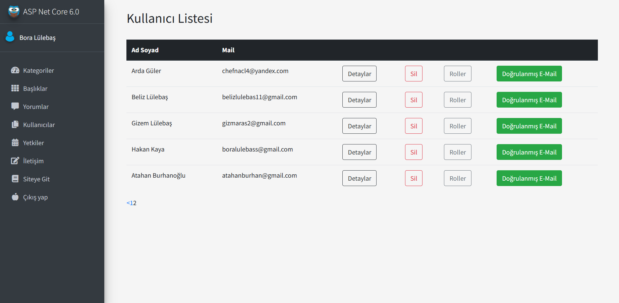Click the blue user avatar icon

click(x=10, y=37)
